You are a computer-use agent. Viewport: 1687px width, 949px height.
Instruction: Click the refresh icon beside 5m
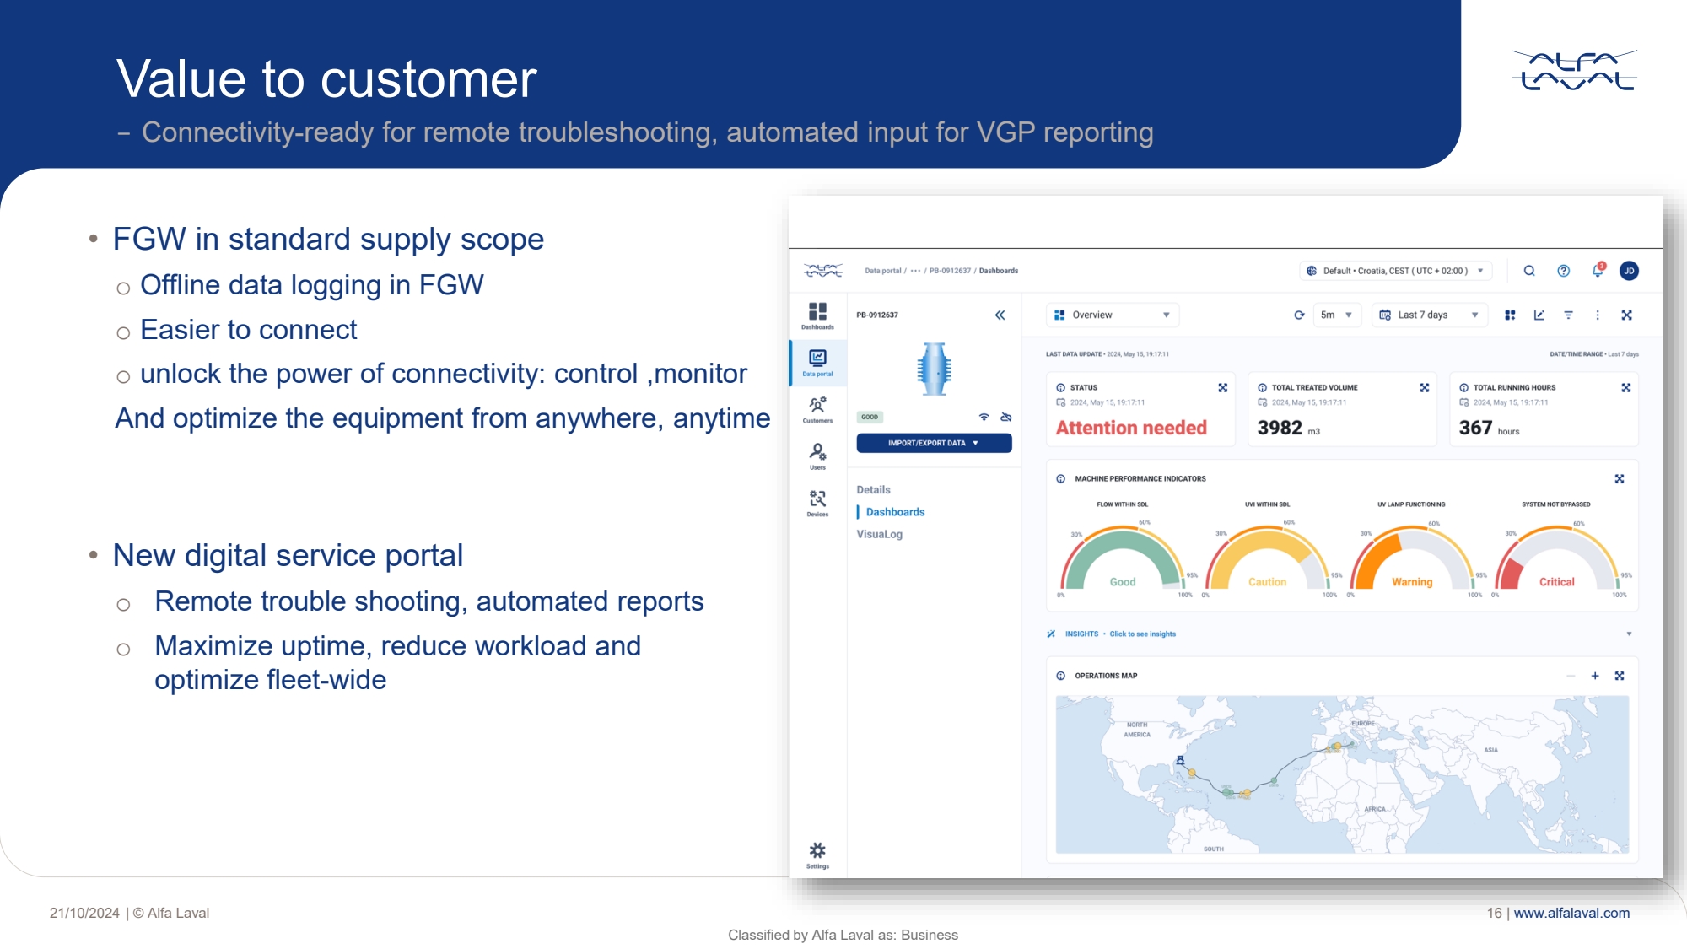pos(1299,315)
